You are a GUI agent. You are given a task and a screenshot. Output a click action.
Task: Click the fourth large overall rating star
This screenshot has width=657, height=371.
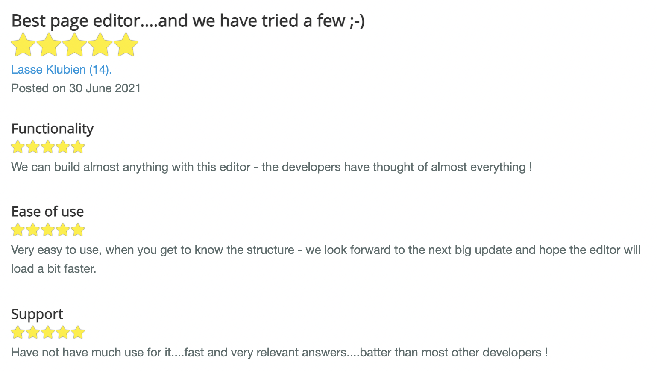pos(100,45)
